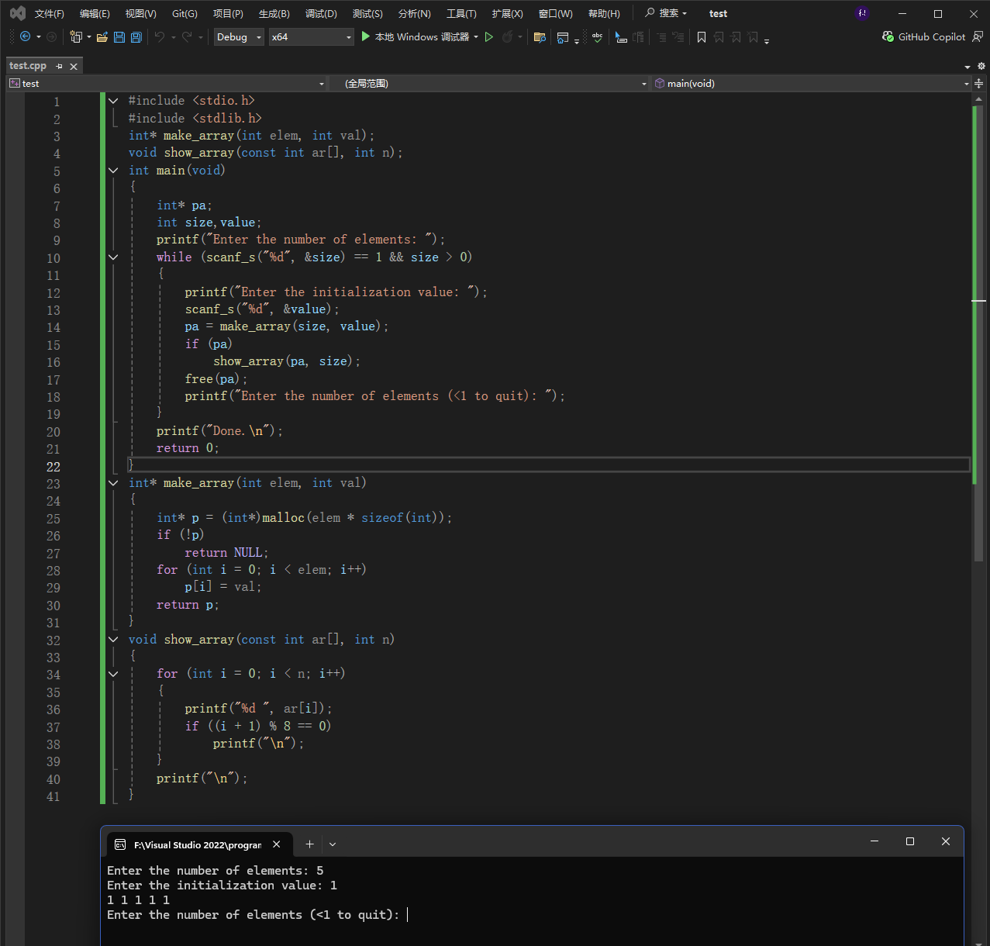The width and height of the screenshot is (990, 946).
Task: Open the active documents list arrow
Action: pos(968,67)
